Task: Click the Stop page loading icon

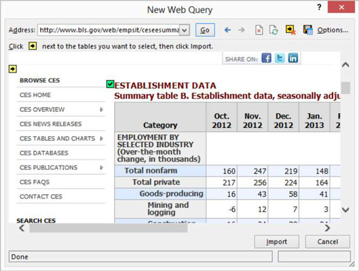Action: click(x=259, y=30)
